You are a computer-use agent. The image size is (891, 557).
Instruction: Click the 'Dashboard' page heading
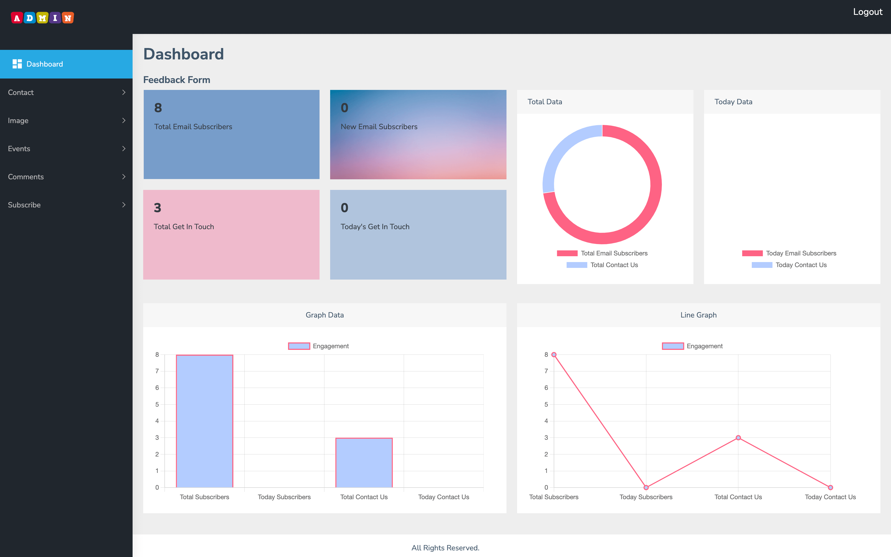(183, 54)
